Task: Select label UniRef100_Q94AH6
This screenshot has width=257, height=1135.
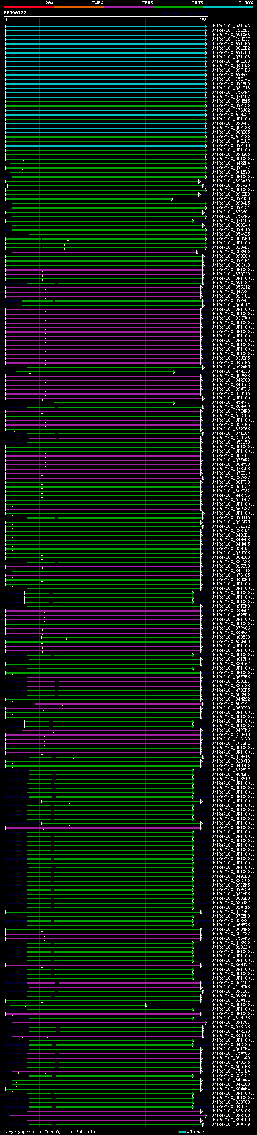Action: [230, 84]
